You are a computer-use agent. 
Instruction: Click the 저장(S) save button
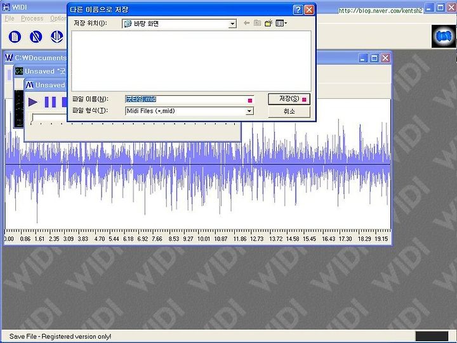289,99
